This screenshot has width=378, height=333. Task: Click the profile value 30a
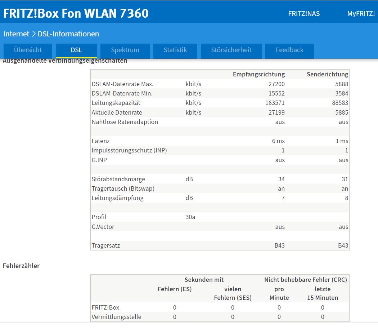(190, 217)
